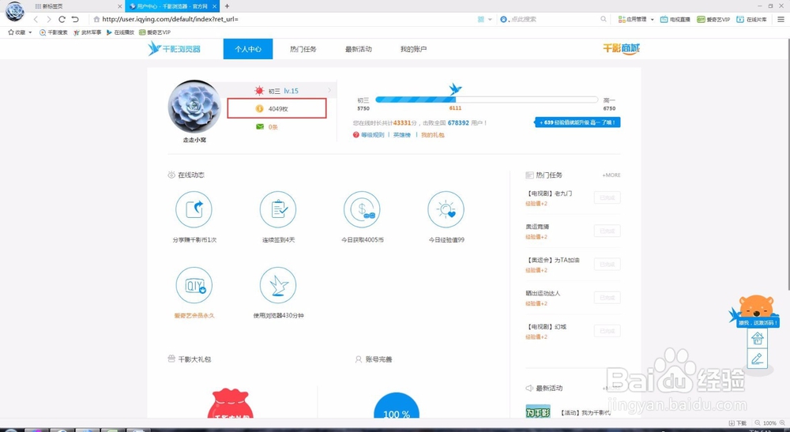Click the undo closed tab icon
The height and width of the screenshot is (432, 790).
click(75, 19)
